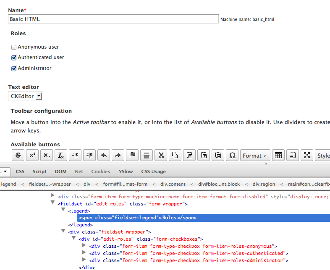Click the Table button

pyautogui.click(x=278, y=155)
